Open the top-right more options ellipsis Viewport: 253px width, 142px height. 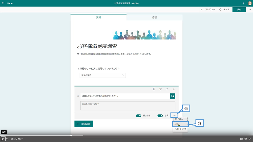point(250,10)
